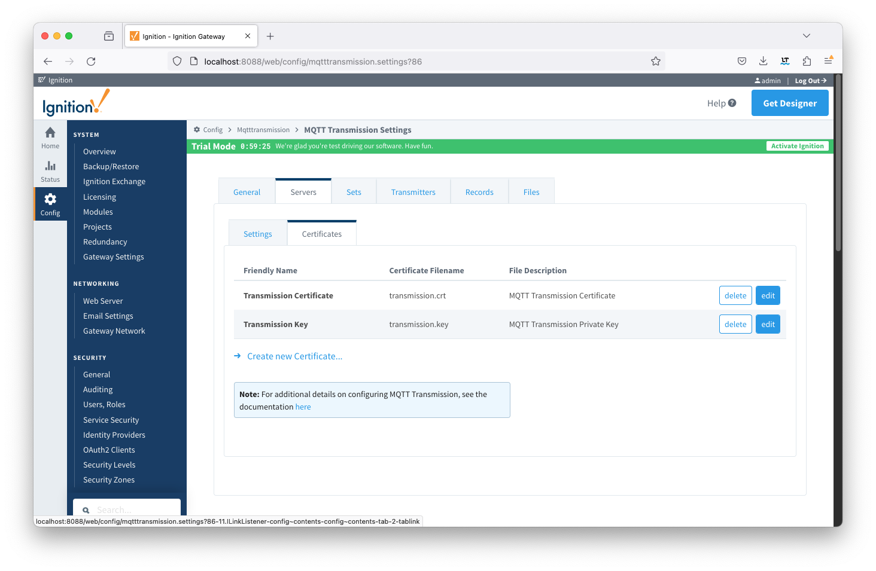Click the Ignition logo
Viewport: 876px width, 571px height.
click(76, 103)
